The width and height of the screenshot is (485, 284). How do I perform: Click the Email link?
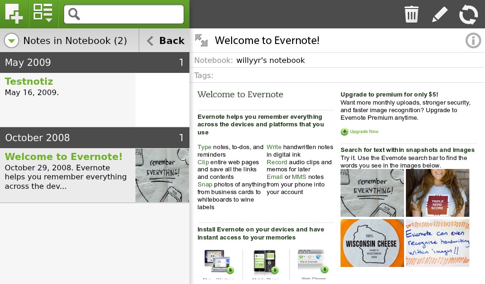tap(275, 177)
